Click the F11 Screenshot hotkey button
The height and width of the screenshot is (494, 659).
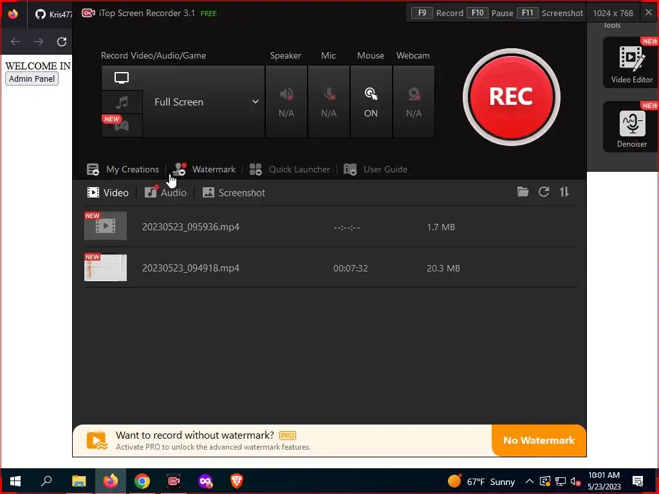point(528,13)
